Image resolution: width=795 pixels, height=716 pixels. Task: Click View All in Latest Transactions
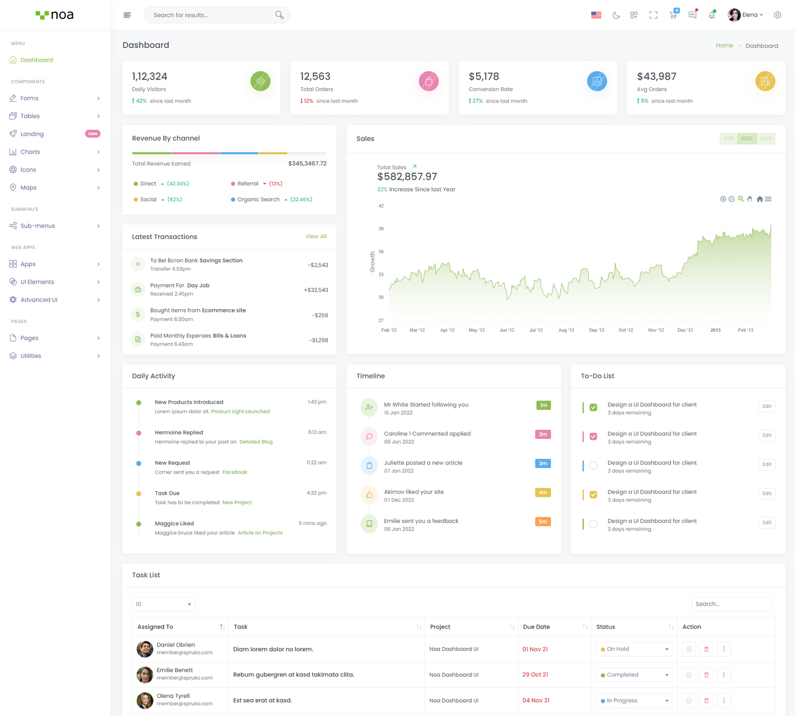click(316, 237)
